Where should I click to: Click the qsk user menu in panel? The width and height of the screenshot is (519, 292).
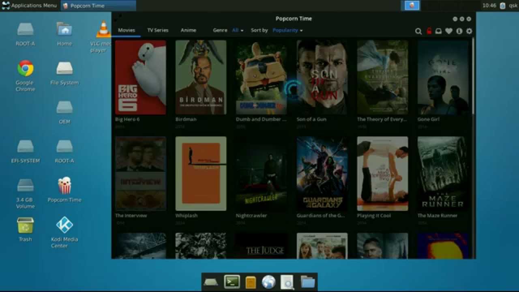513,6
